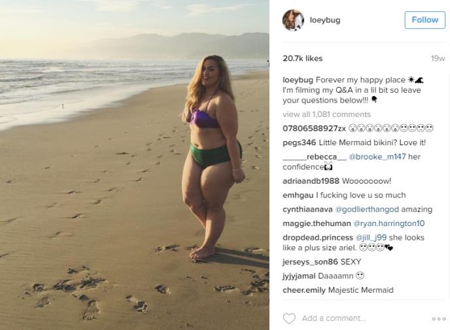
Task: Open the @godlierthangod mention link
Action: pyautogui.click(x=367, y=209)
